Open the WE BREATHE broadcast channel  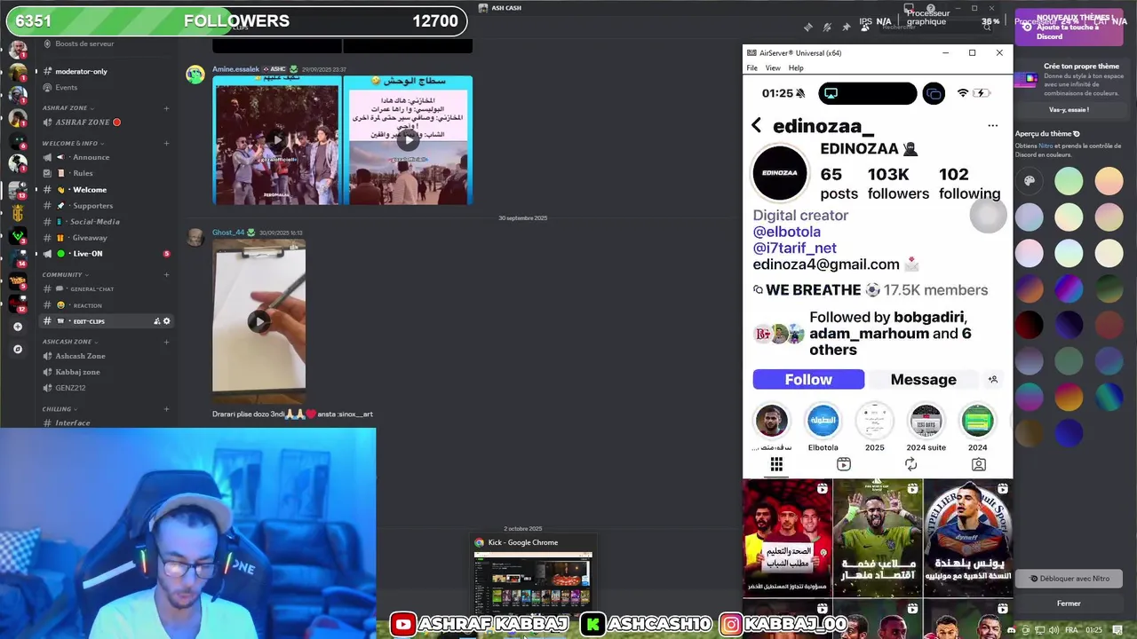pos(871,290)
